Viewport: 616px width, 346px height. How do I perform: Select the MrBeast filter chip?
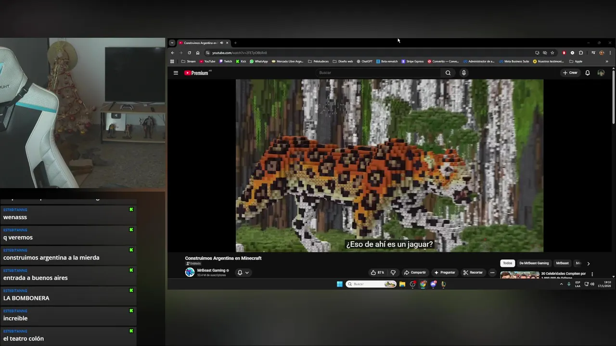click(x=563, y=263)
